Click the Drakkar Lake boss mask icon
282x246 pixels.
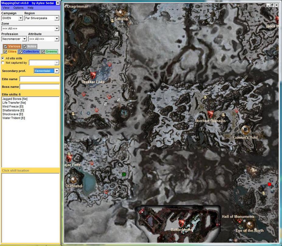93,75
